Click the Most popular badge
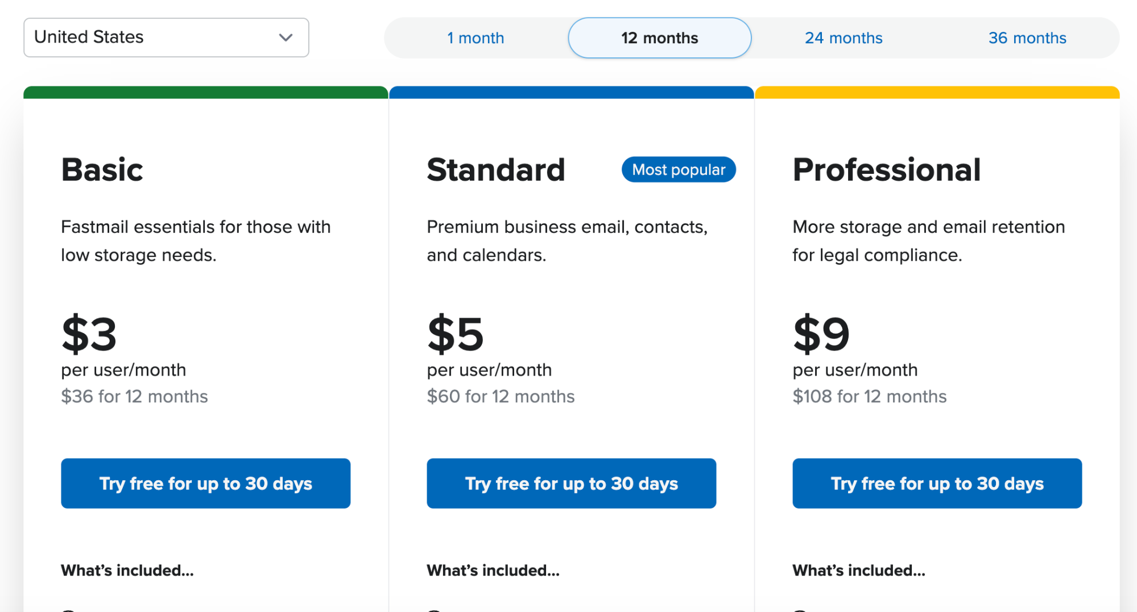This screenshot has height=612, width=1137. pos(678,169)
